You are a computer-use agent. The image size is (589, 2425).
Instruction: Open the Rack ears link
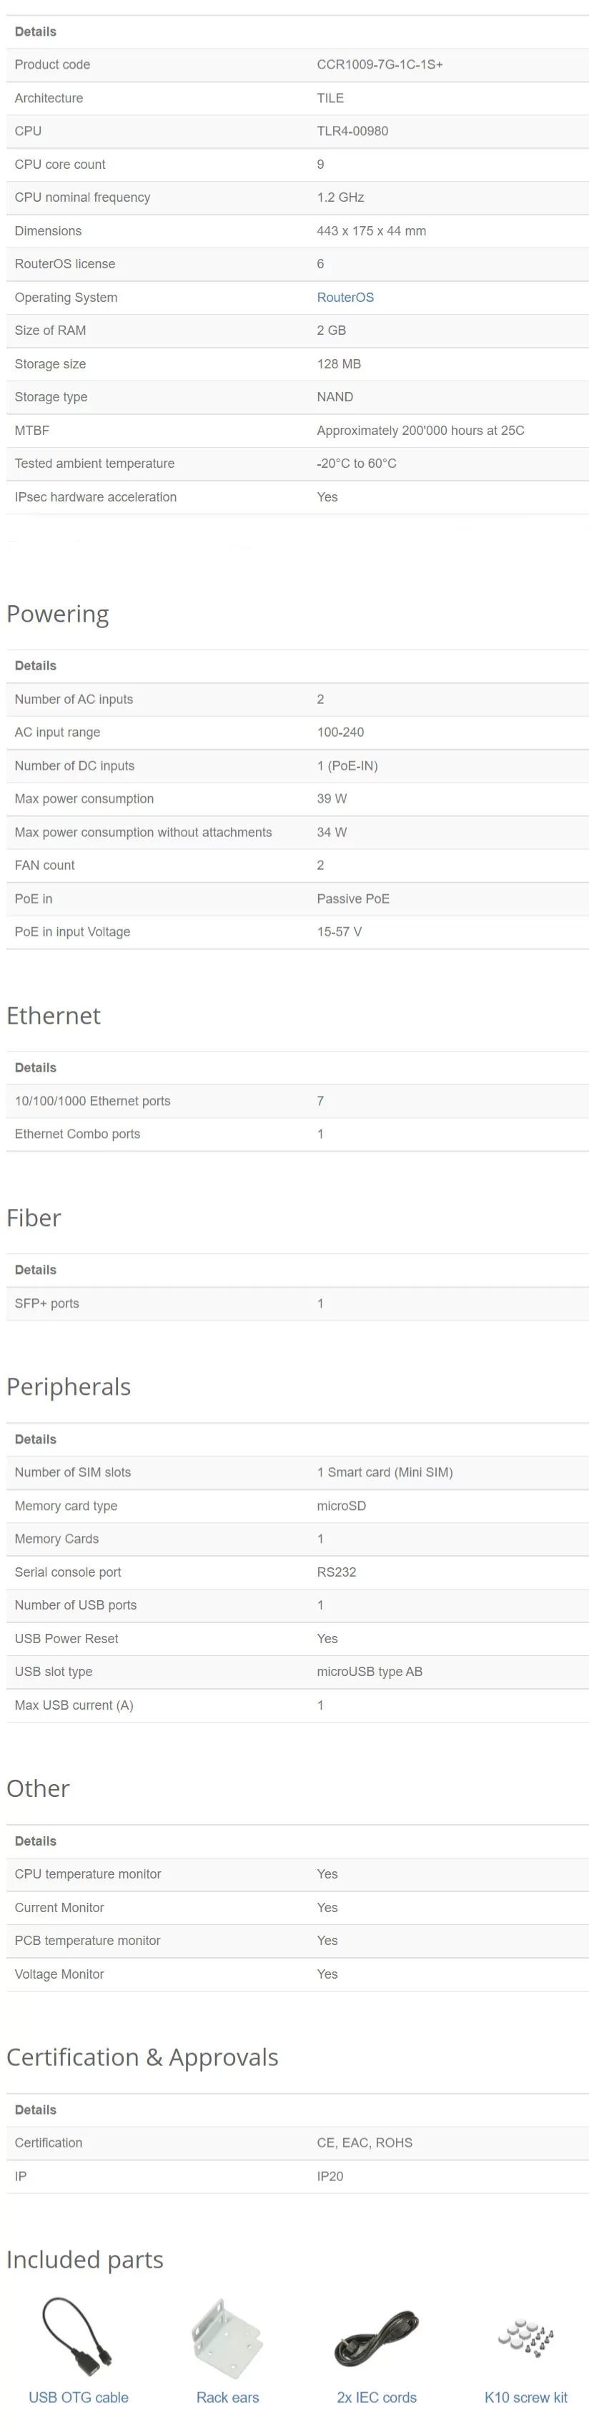(227, 2398)
